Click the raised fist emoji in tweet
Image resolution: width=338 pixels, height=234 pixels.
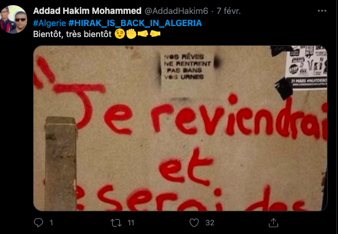tap(131, 34)
